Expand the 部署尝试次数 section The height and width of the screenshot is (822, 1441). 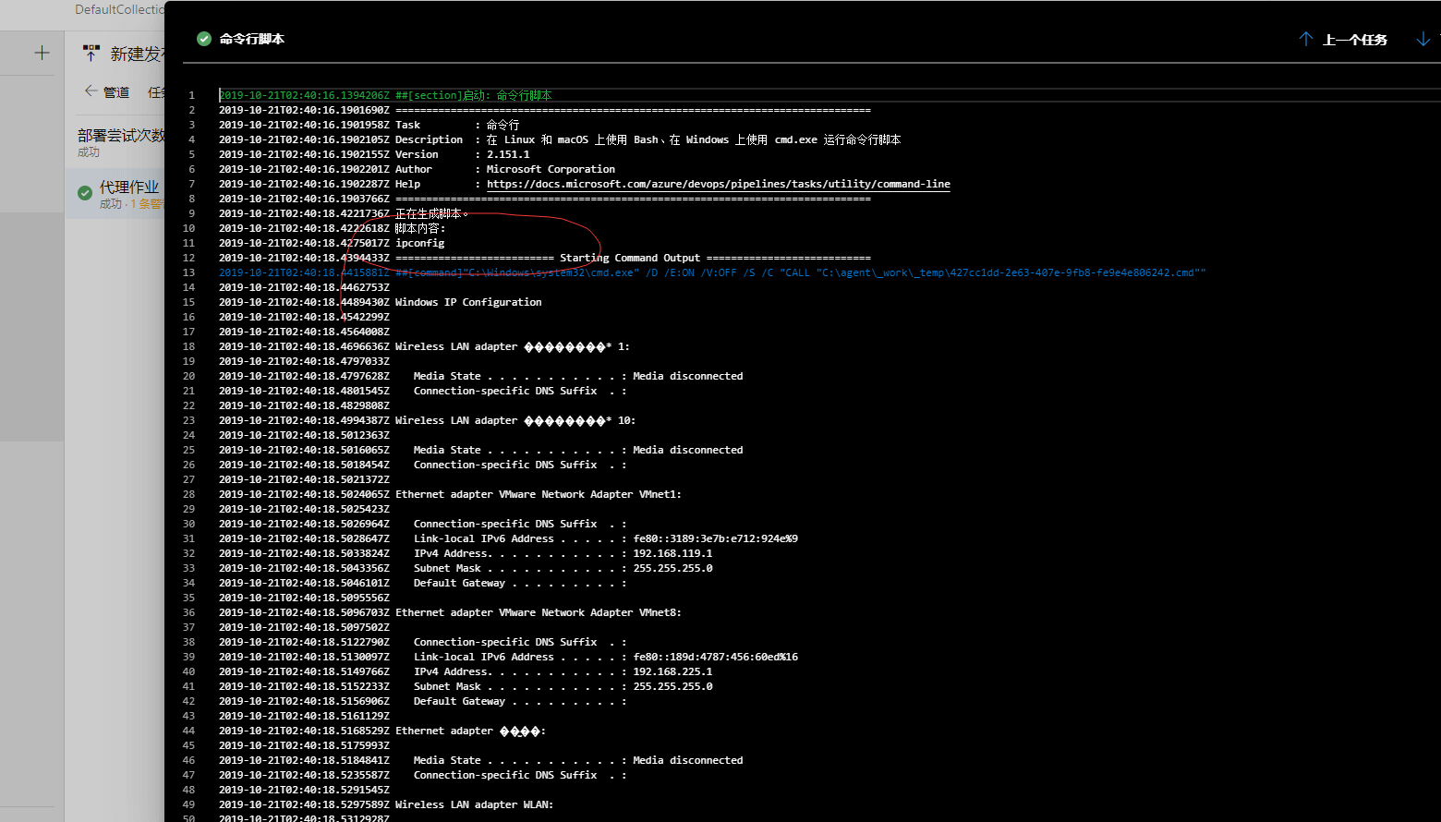coord(121,135)
